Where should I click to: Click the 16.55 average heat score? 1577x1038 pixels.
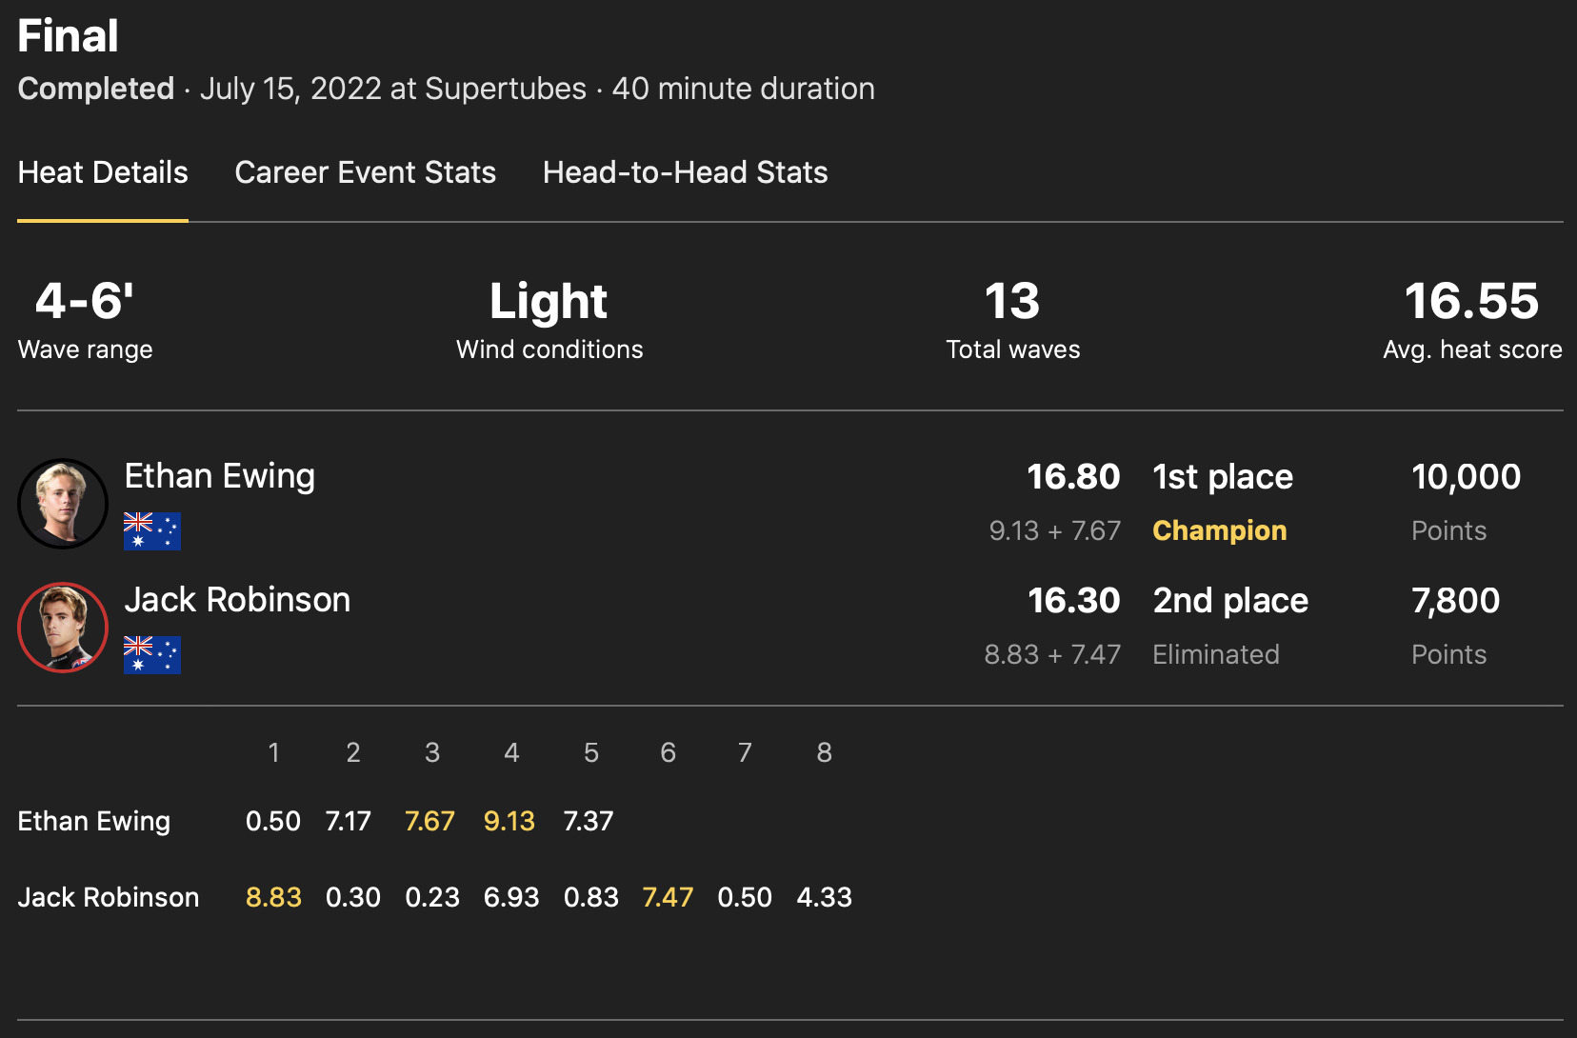point(1471,301)
